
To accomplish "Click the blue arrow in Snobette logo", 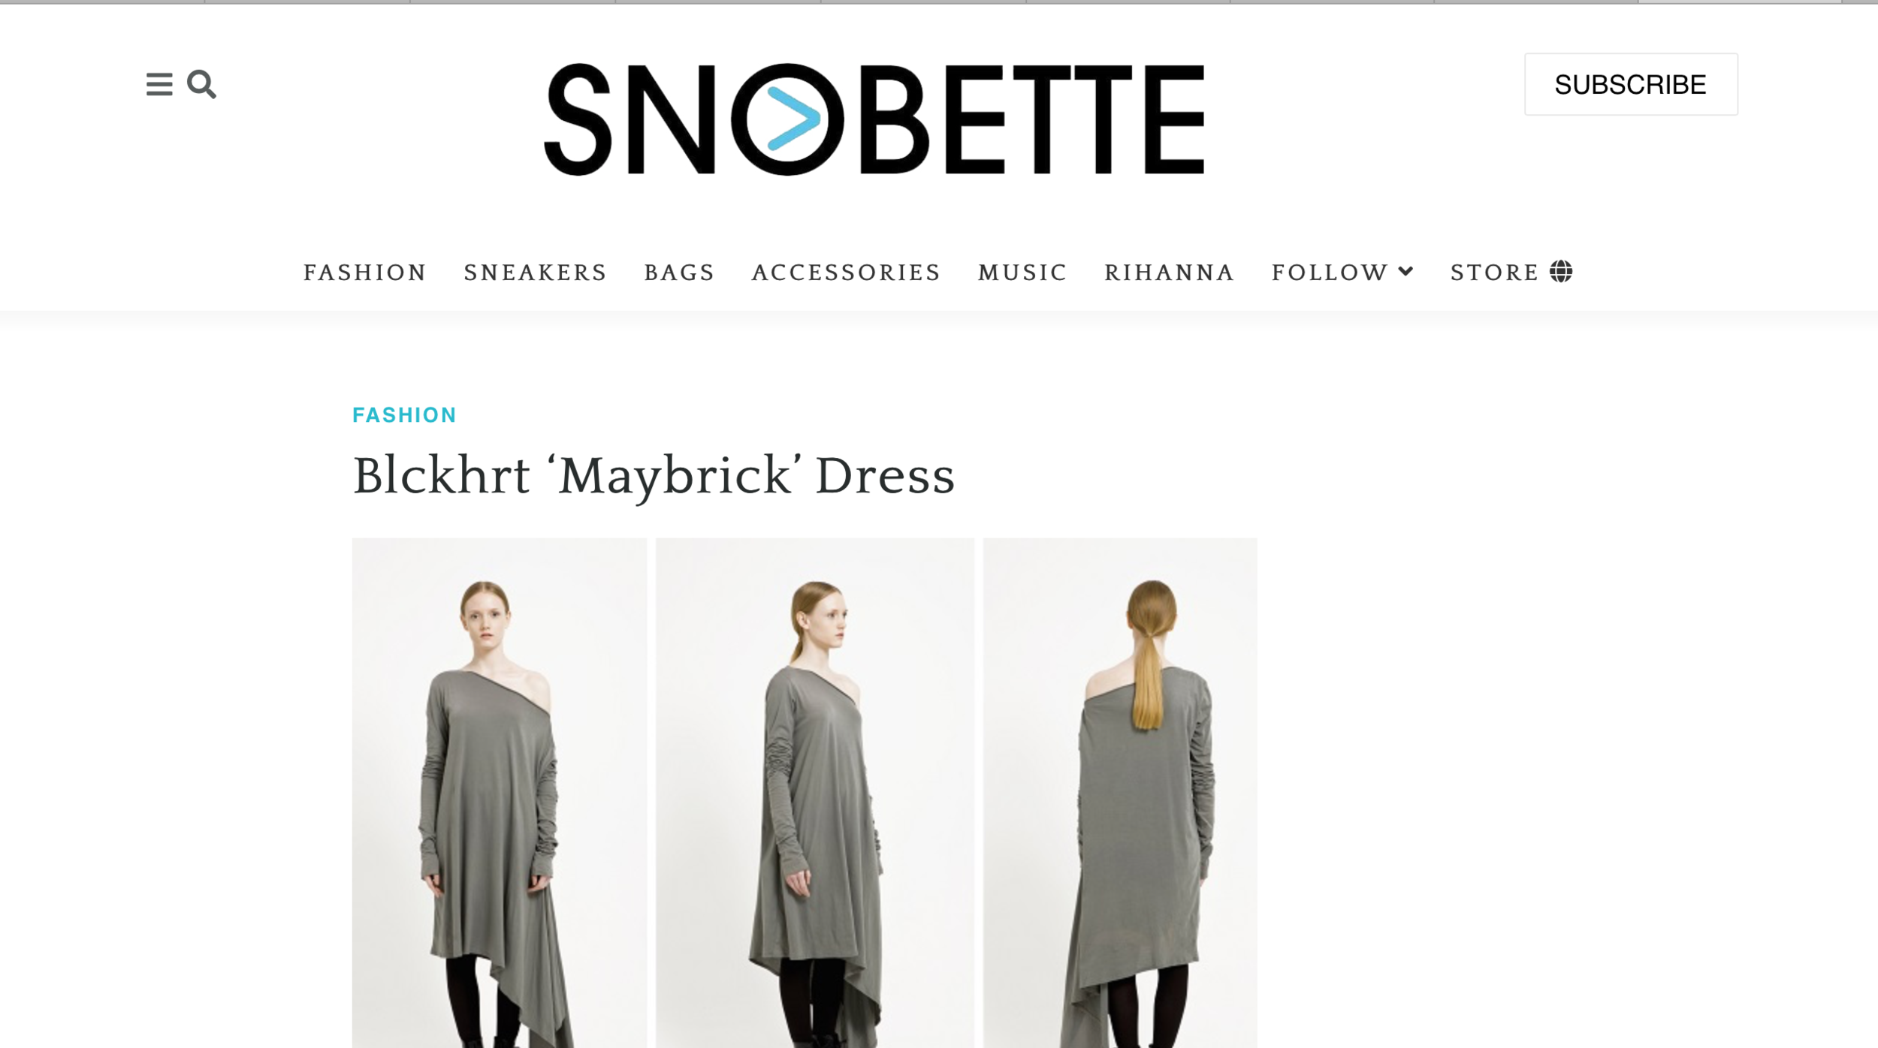I will [793, 119].
